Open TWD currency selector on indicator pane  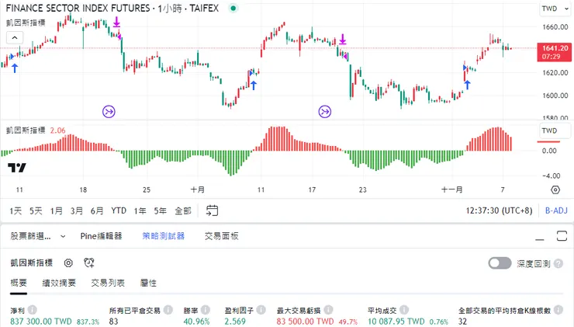pyautogui.click(x=555, y=130)
